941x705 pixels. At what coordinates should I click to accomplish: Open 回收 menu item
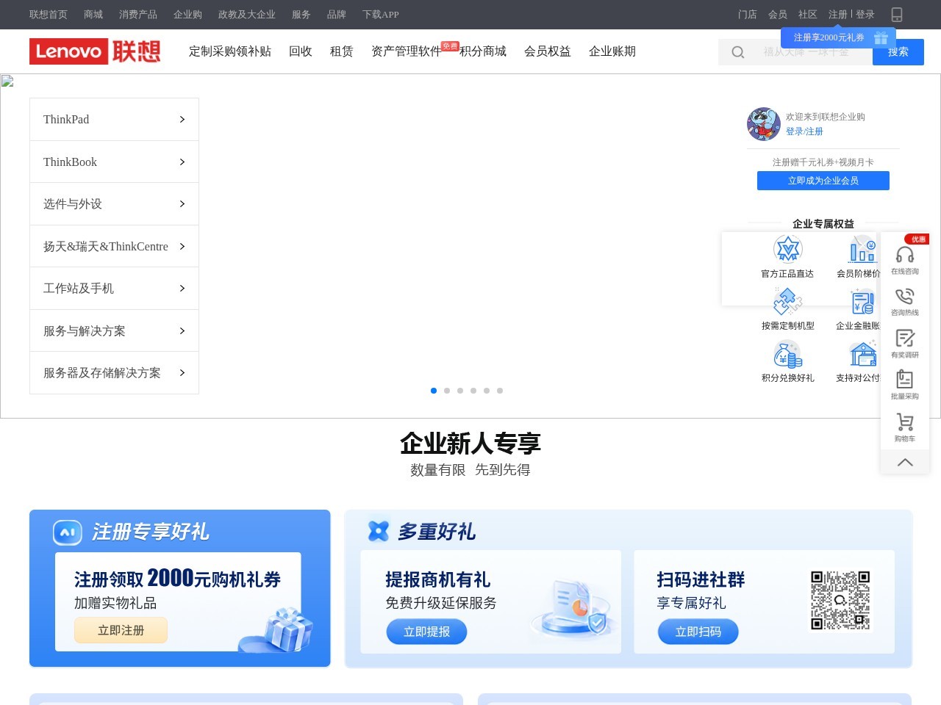(x=301, y=51)
